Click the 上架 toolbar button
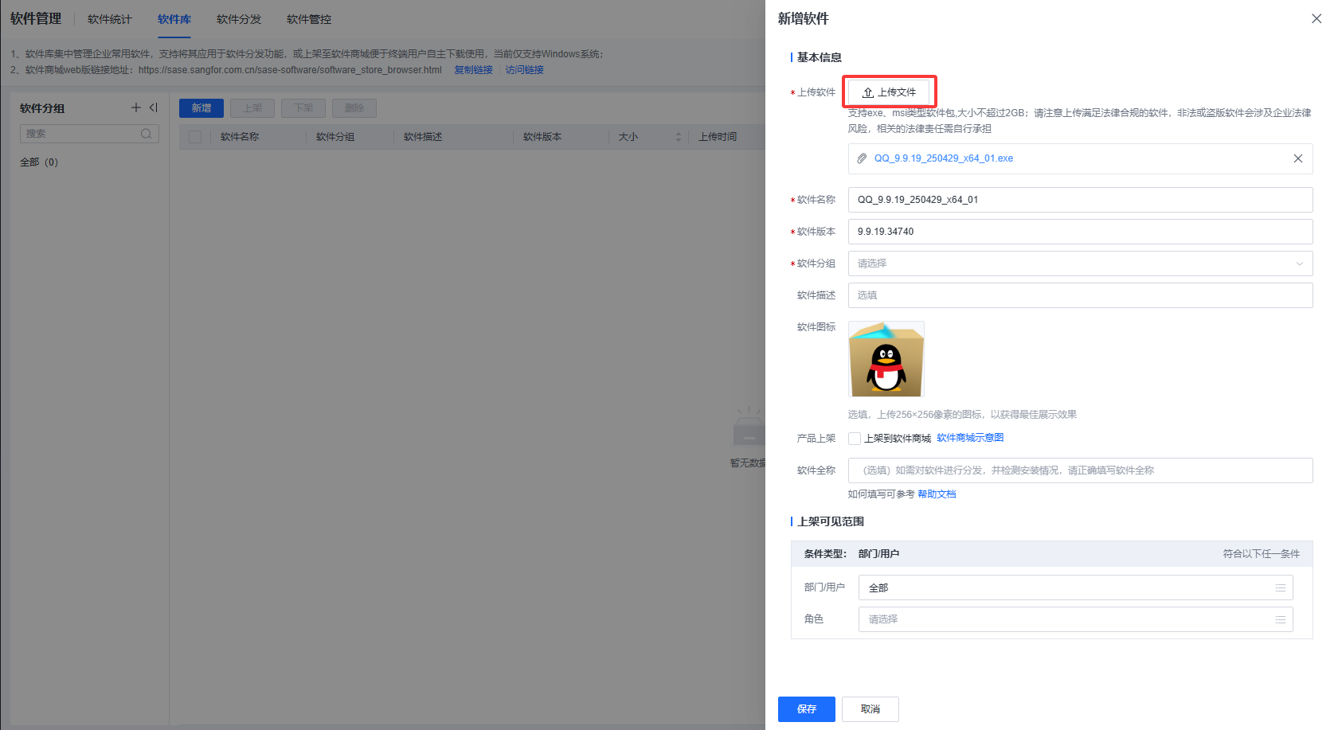 (x=252, y=108)
